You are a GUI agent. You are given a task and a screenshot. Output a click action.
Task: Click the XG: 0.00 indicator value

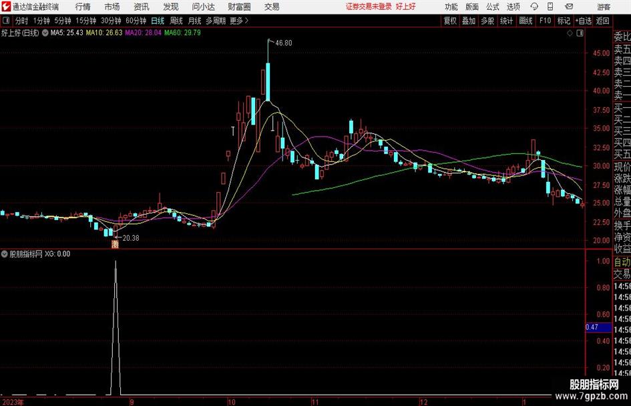pos(57,254)
